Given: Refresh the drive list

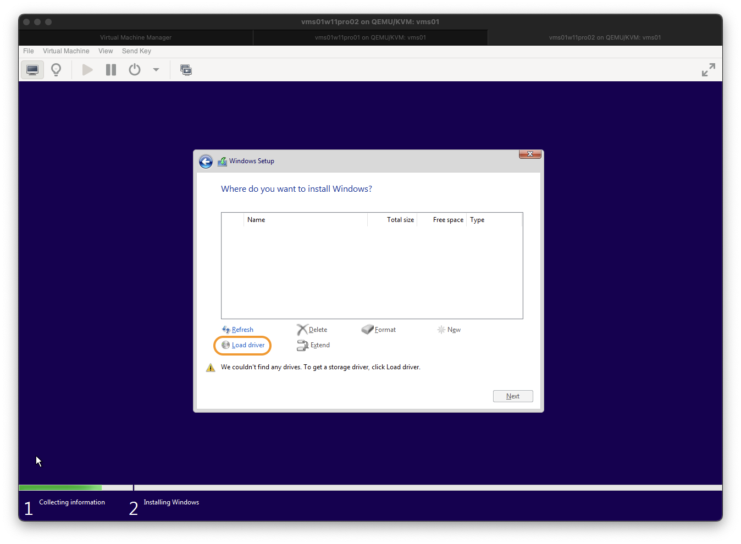Looking at the screenshot, I should (x=242, y=330).
